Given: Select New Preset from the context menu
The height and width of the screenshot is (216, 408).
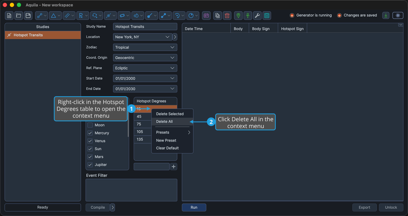Looking at the screenshot, I should pos(172,140).
